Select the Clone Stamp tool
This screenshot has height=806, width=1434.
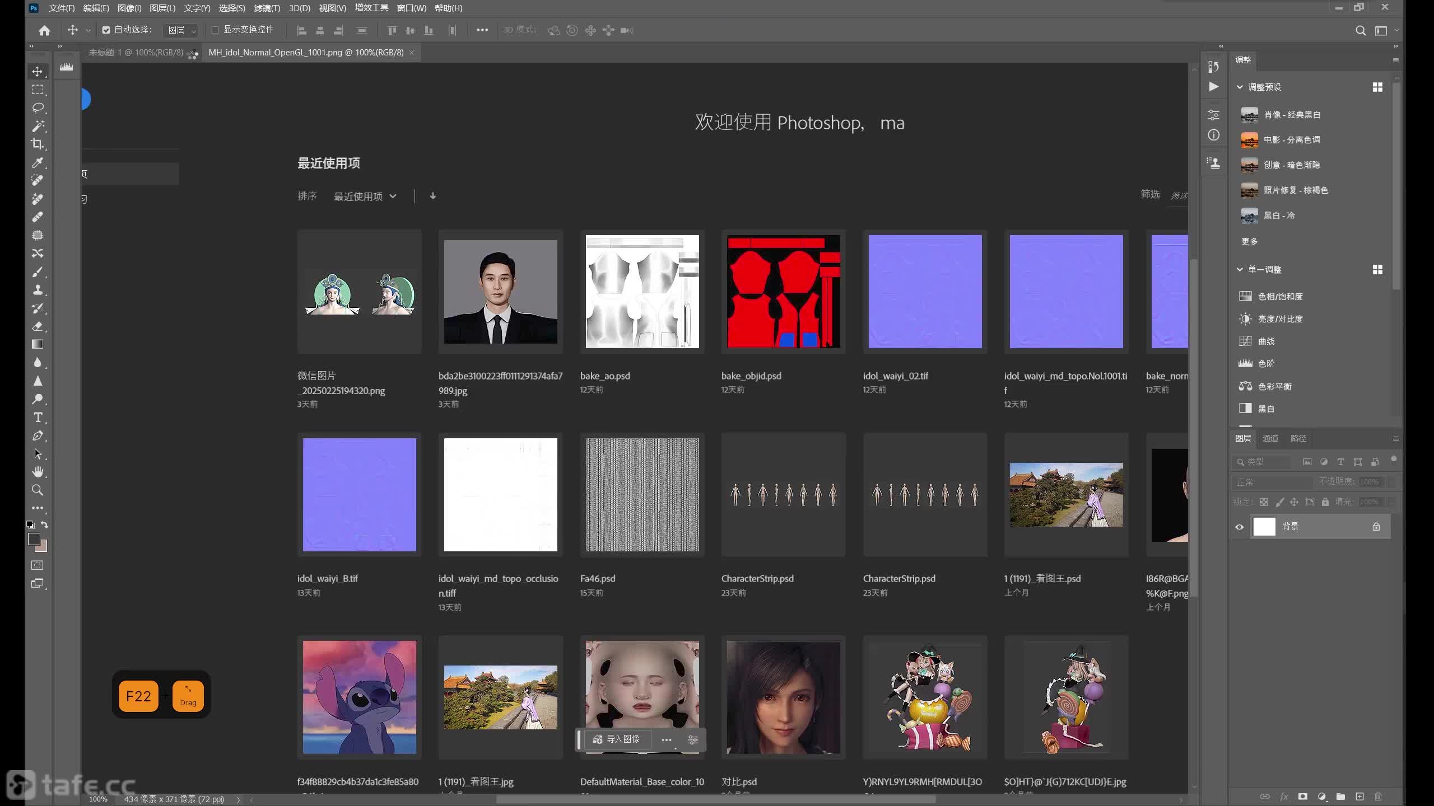38,289
